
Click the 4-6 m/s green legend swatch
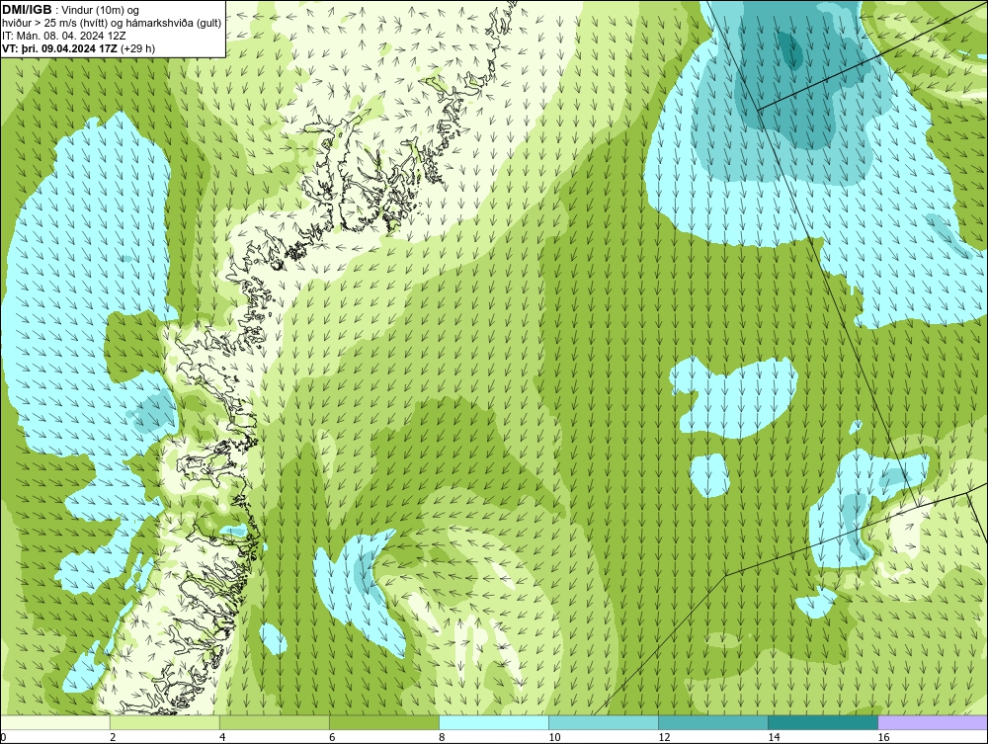coord(275,722)
